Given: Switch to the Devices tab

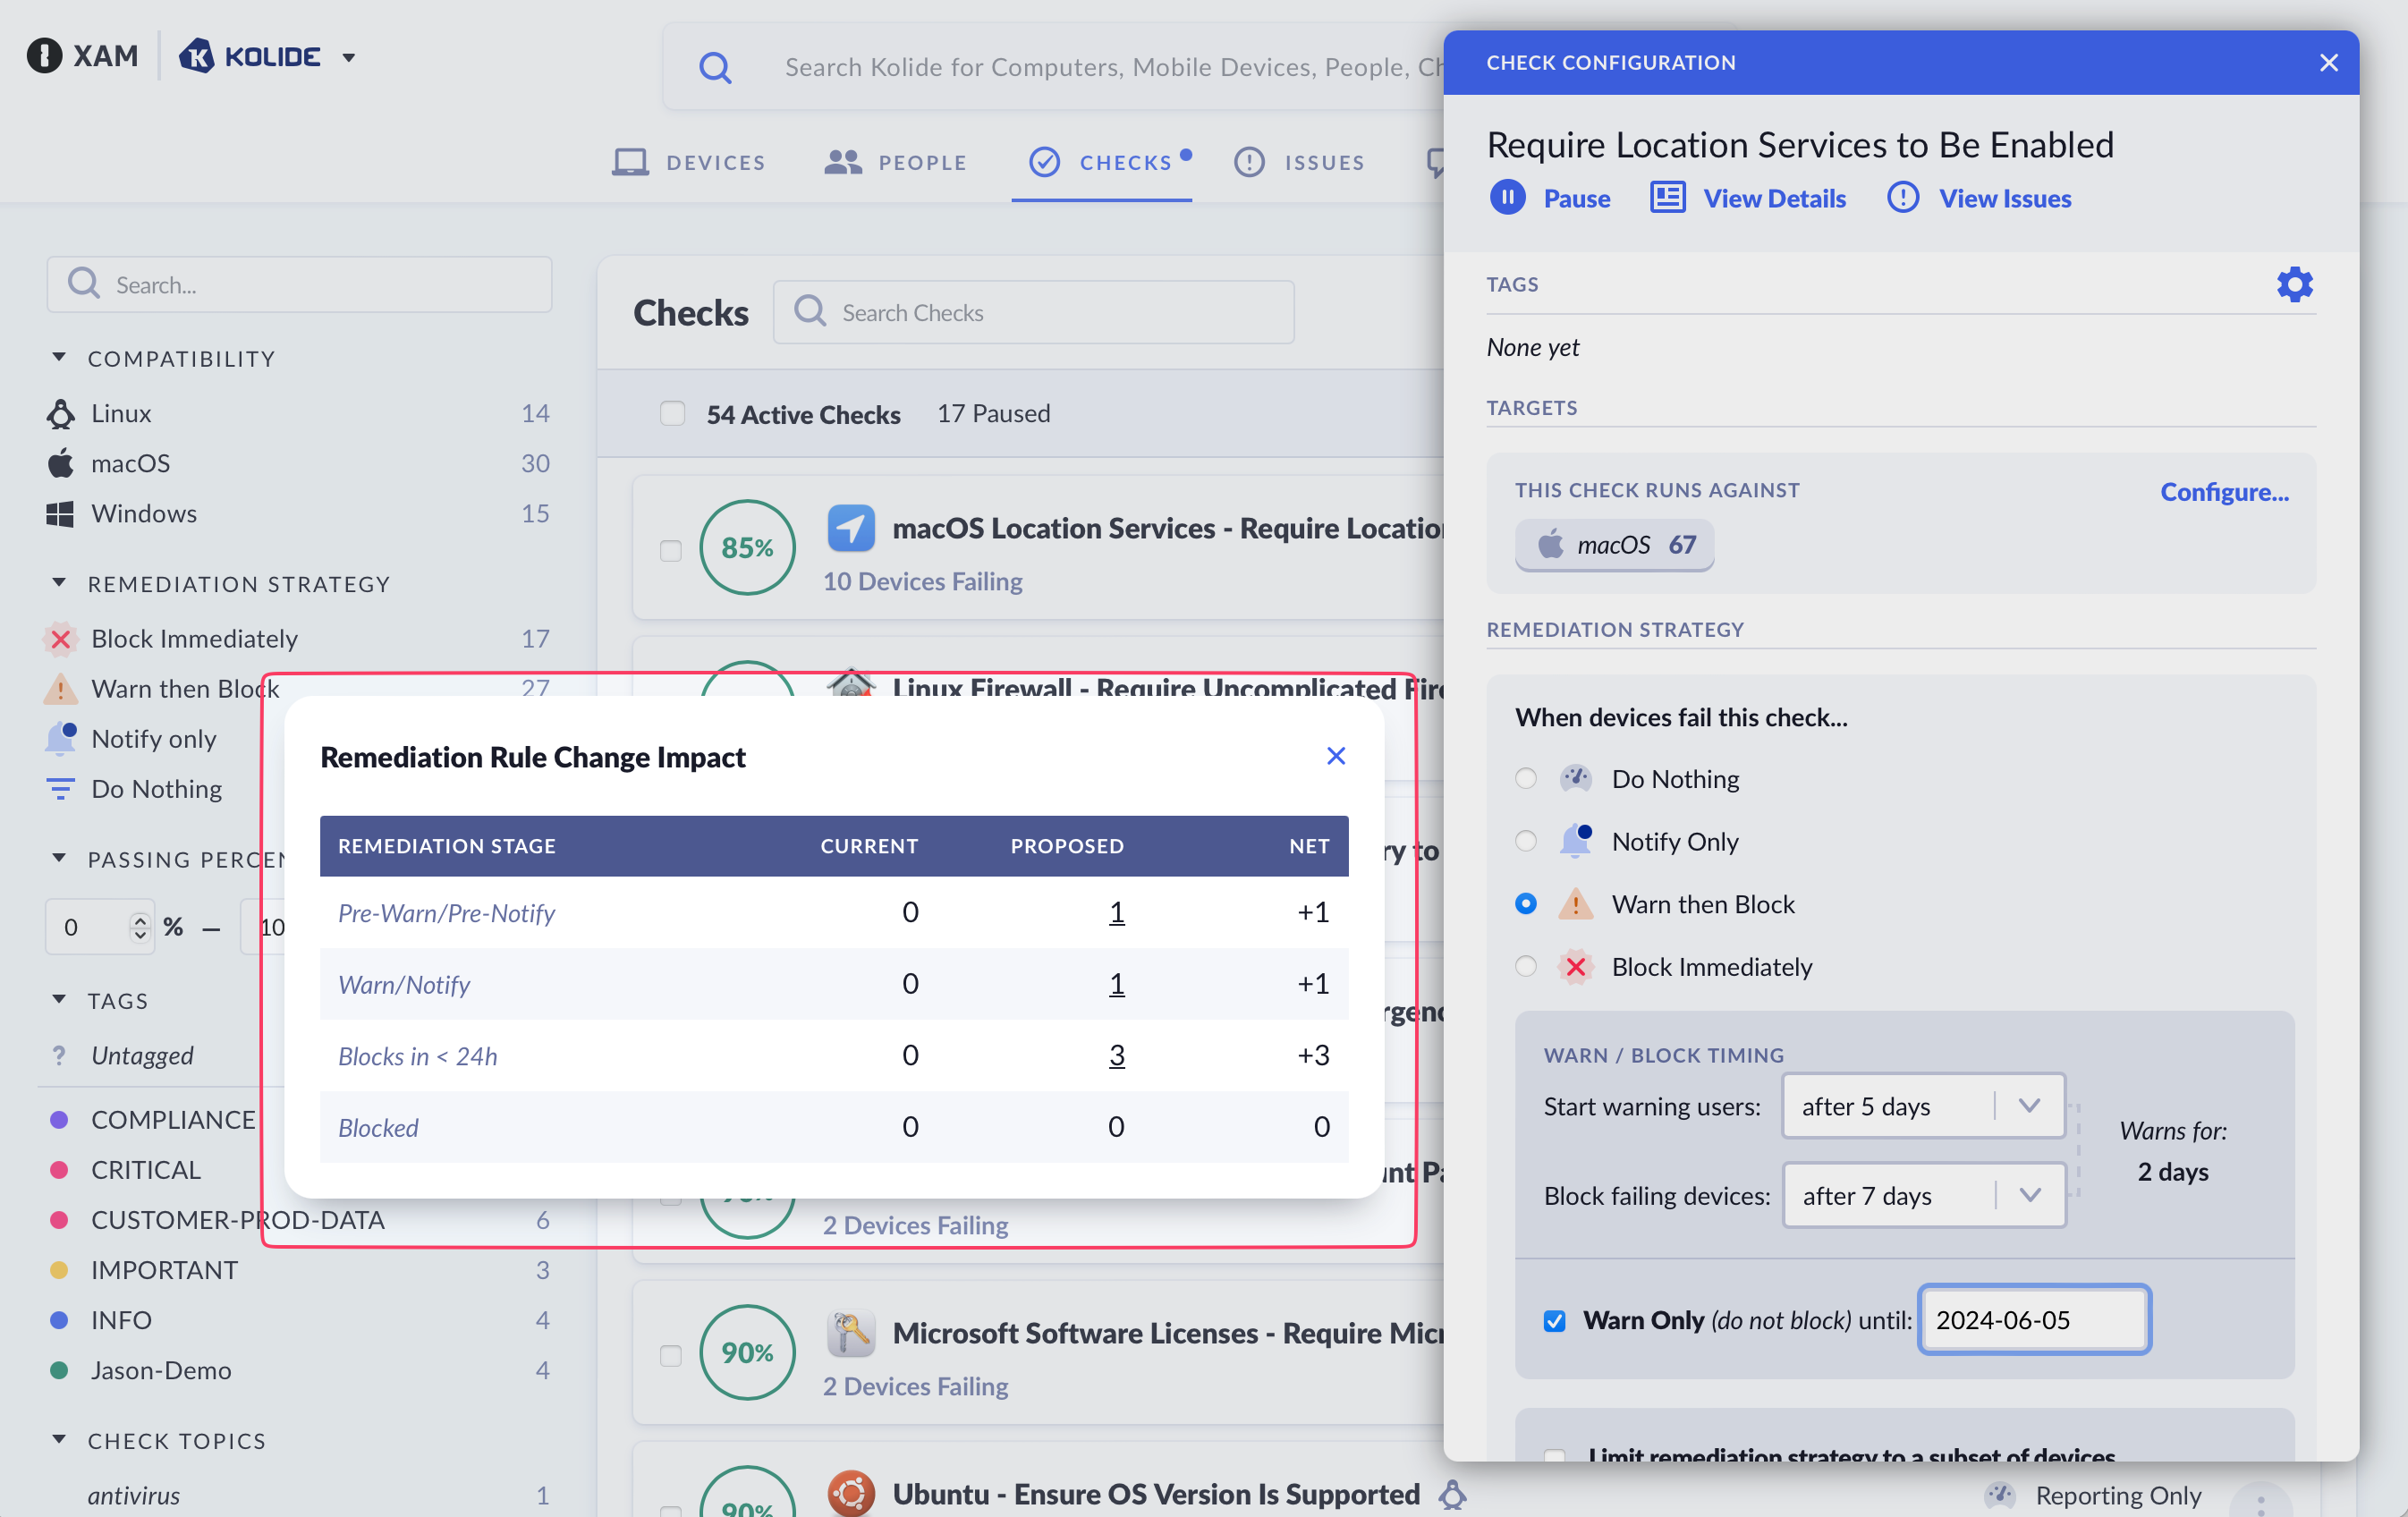Looking at the screenshot, I should point(689,162).
